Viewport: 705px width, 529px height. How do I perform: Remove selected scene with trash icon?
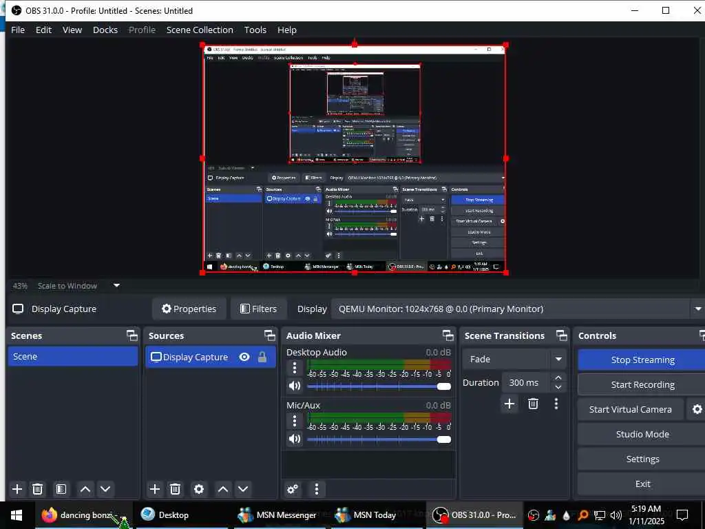click(x=38, y=489)
